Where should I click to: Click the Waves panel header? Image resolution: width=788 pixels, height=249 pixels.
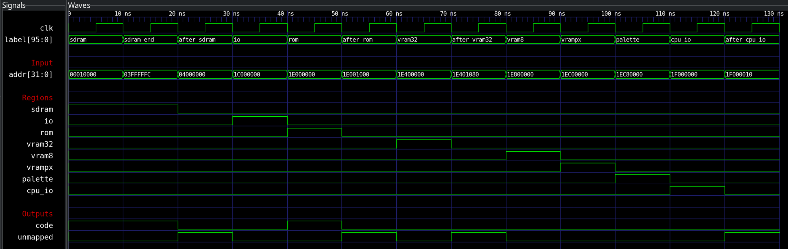pos(79,5)
